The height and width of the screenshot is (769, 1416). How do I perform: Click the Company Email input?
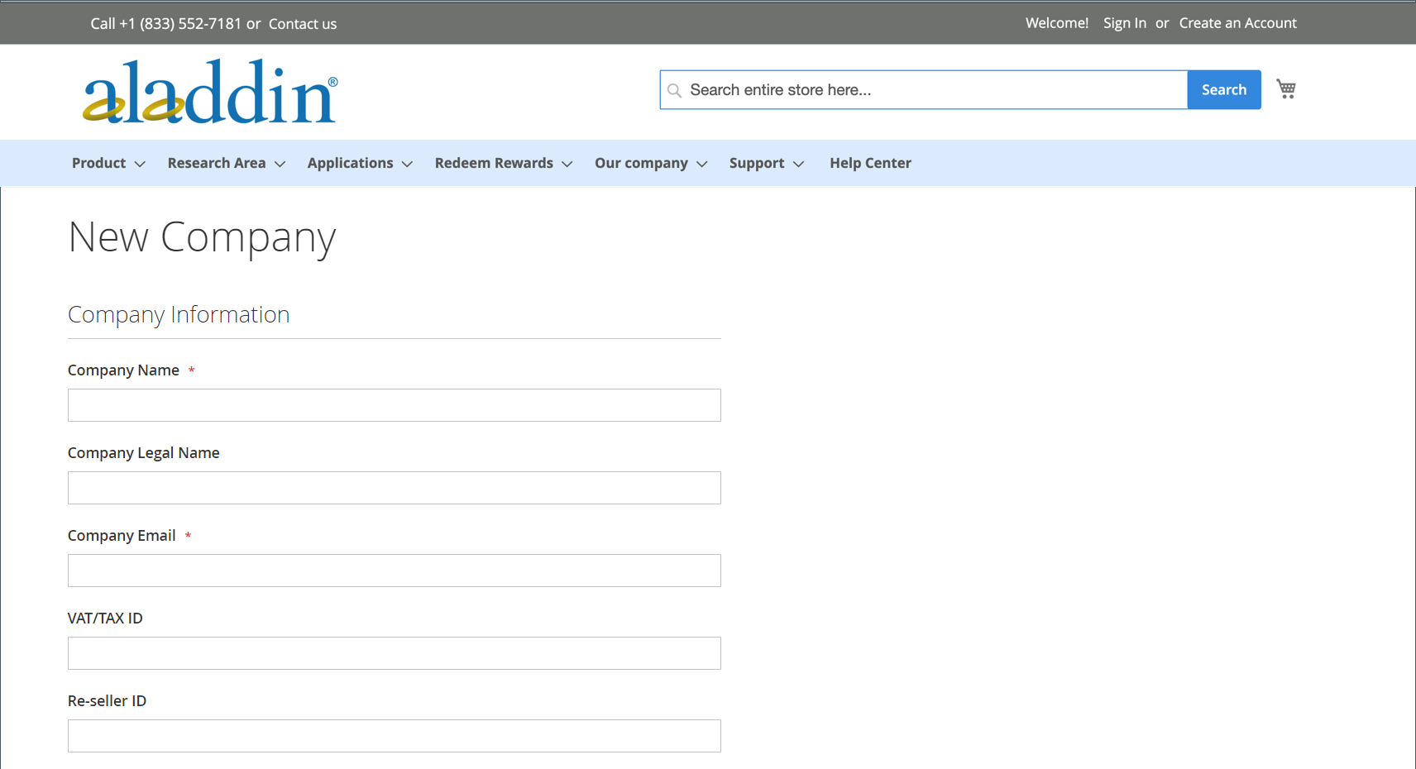pyautogui.click(x=395, y=571)
